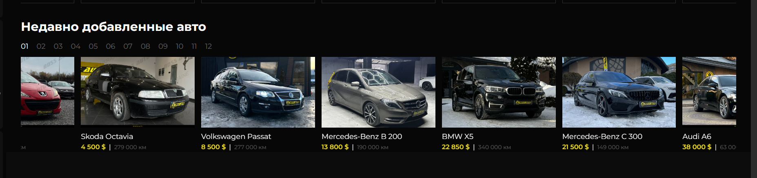Click the 22 850 $ BMW price
Image resolution: width=757 pixels, height=178 pixels.
455,147
